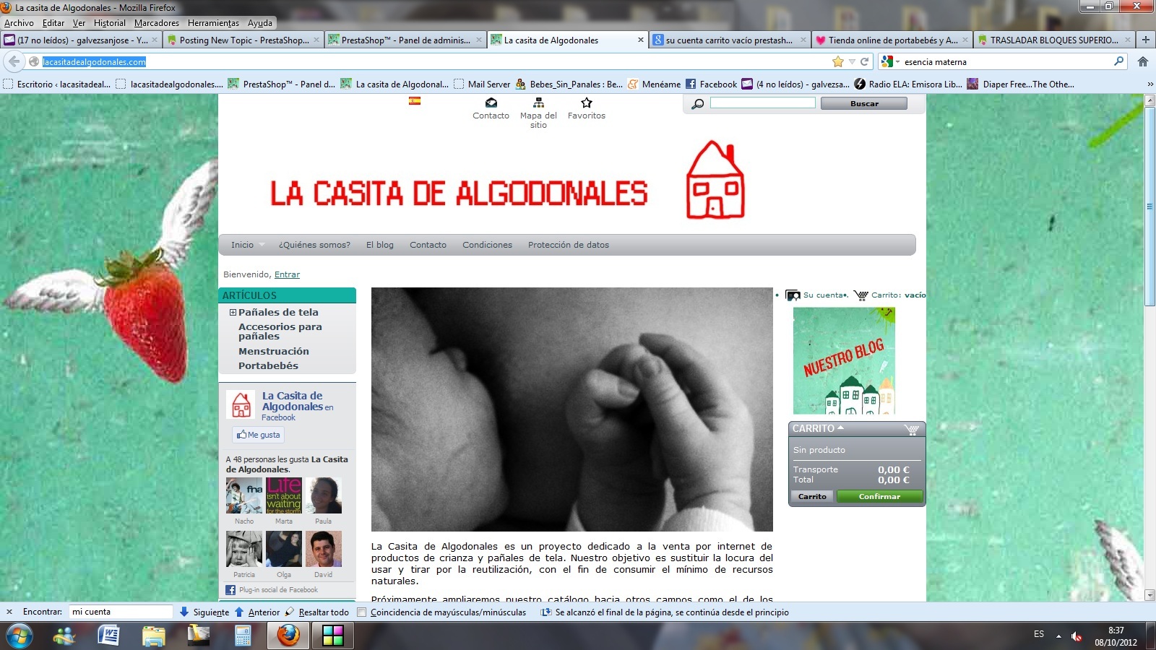This screenshot has height=650, width=1156.
Task: Bookmark page with the star icon
Action: click(x=838, y=61)
